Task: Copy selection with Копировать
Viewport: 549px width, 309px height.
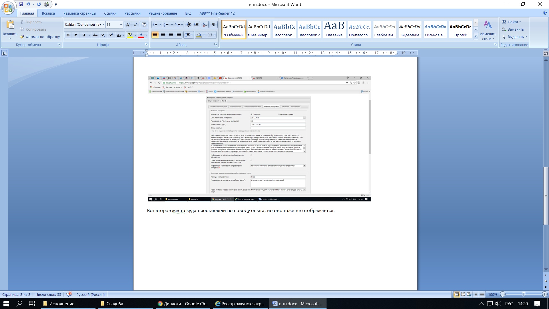Action: click(x=33, y=29)
